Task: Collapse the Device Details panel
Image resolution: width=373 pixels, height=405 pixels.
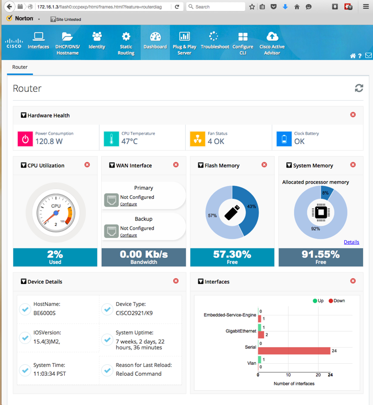Action: point(23,281)
